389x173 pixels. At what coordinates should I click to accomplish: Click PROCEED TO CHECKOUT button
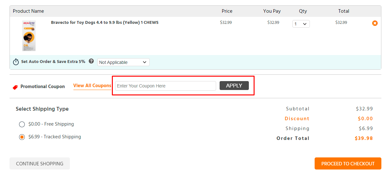pyautogui.click(x=348, y=163)
